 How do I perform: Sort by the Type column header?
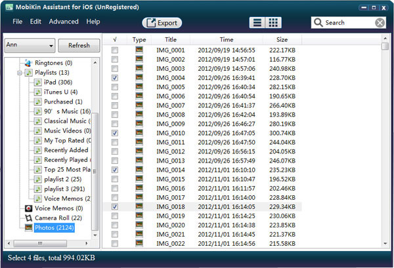coord(139,39)
